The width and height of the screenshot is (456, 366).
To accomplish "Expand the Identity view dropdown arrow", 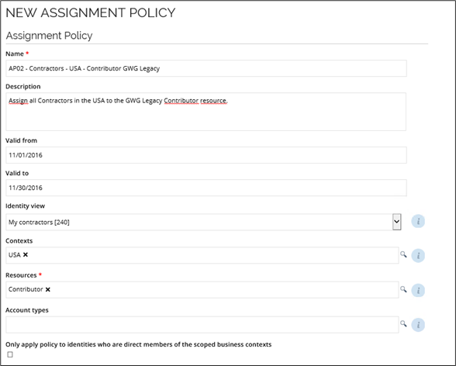I will 397,222.
